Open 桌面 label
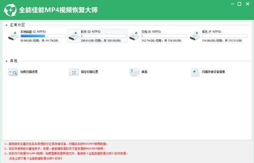This screenshot has width=254, height=163. click(x=144, y=72)
